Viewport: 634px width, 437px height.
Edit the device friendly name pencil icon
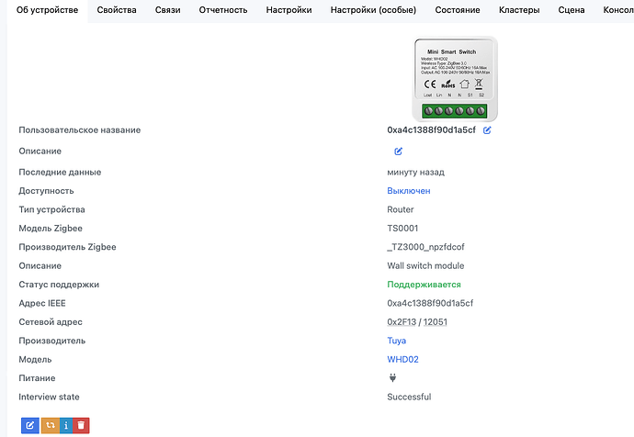coord(487,130)
